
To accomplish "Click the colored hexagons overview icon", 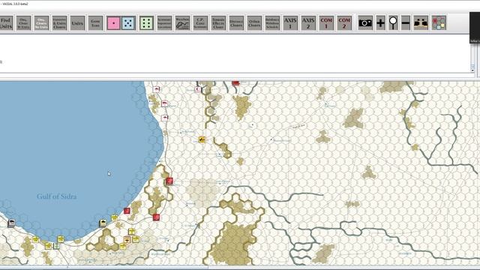I will point(439,23).
